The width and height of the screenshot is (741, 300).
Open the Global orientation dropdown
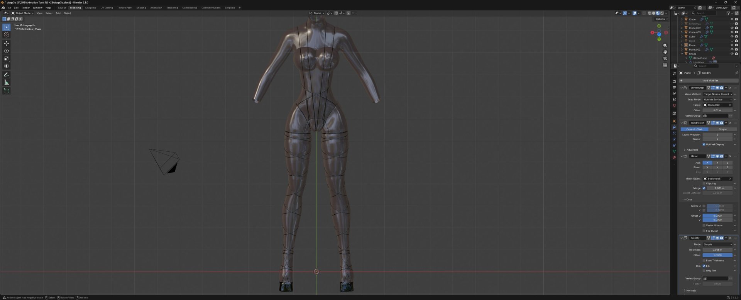317,13
